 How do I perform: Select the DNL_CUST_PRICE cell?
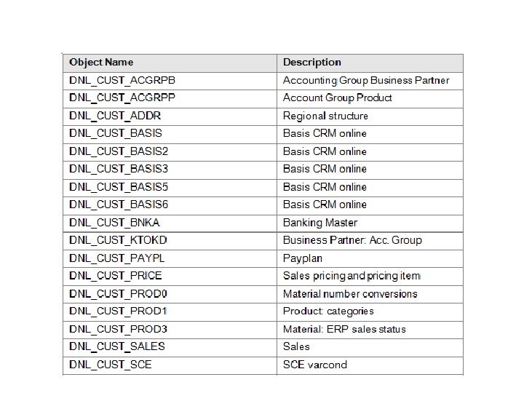tap(116, 276)
